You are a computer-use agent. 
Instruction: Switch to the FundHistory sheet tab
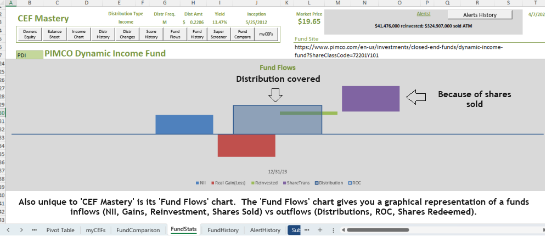point(223,230)
